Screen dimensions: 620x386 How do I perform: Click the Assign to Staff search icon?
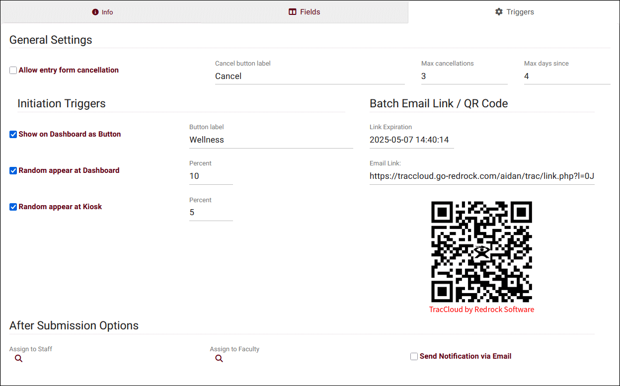click(x=18, y=359)
